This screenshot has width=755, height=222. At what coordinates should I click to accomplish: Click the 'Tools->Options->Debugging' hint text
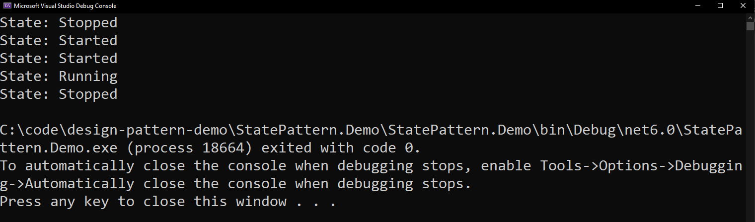(x=641, y=165)
